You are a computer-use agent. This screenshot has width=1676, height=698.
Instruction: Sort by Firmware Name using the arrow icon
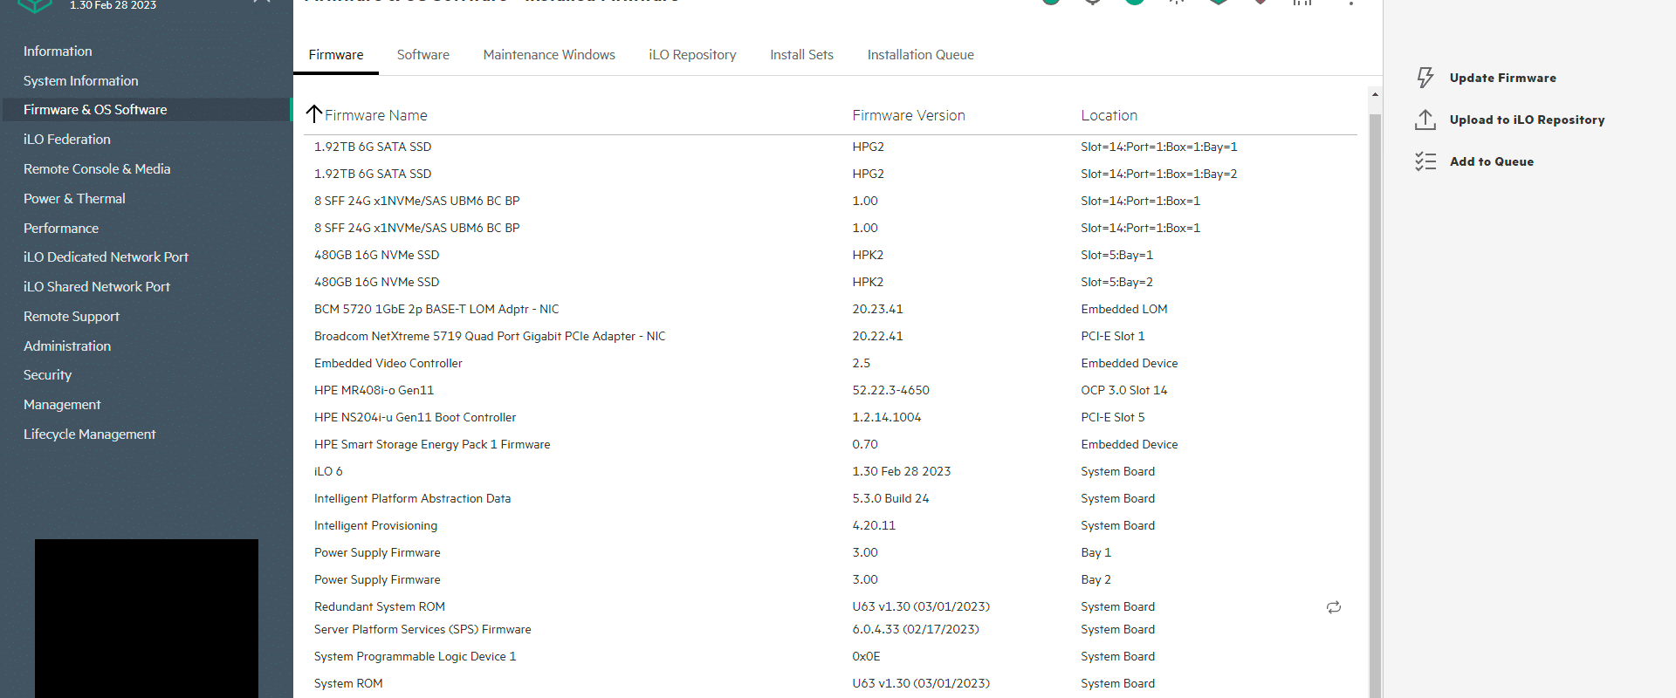click(314, 114)
